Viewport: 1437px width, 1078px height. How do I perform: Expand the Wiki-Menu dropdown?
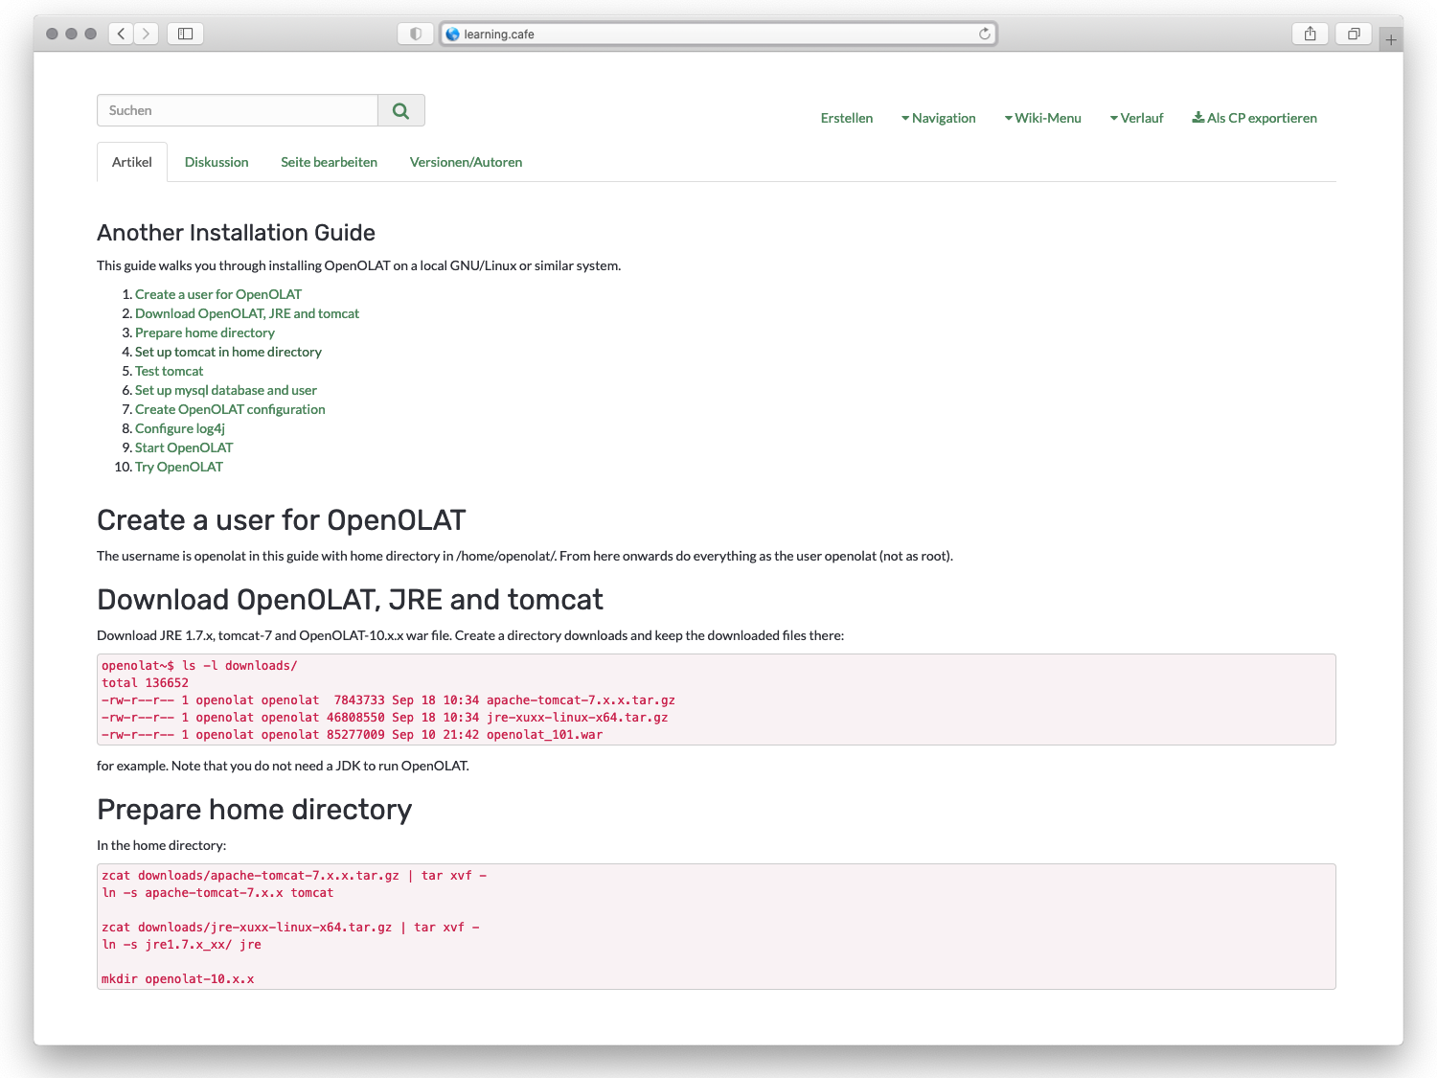1043,118
